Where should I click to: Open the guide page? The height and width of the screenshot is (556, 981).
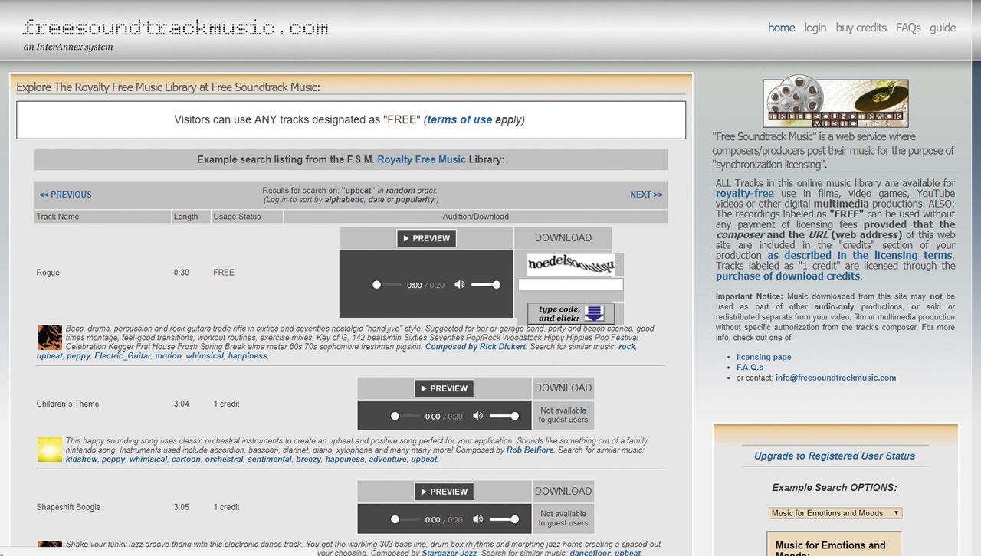(943, 28)
